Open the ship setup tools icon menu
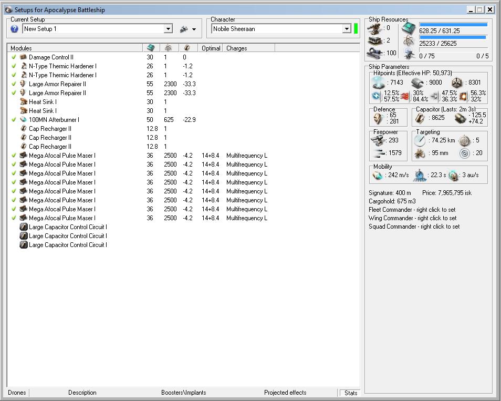 pyautogui.click(x=184, y=29)
